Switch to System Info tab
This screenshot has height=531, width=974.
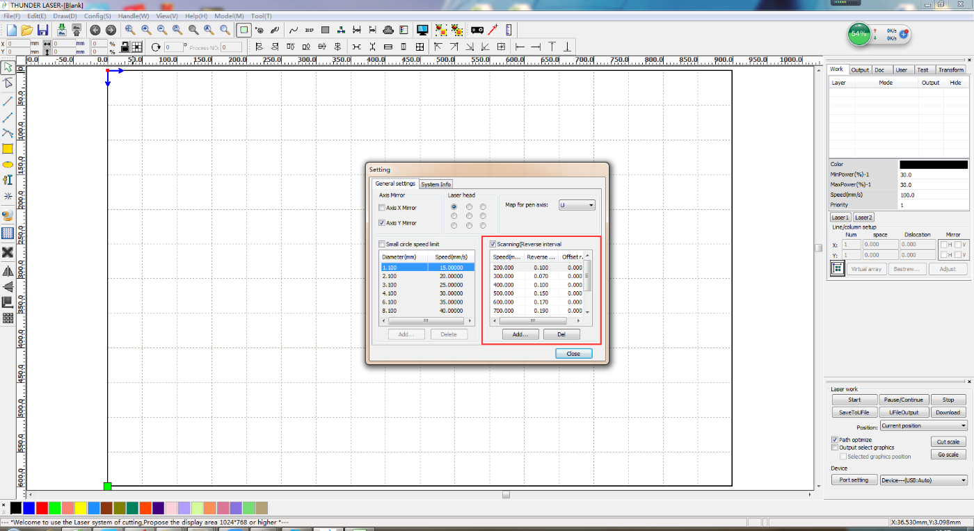[x=436, y=184]
